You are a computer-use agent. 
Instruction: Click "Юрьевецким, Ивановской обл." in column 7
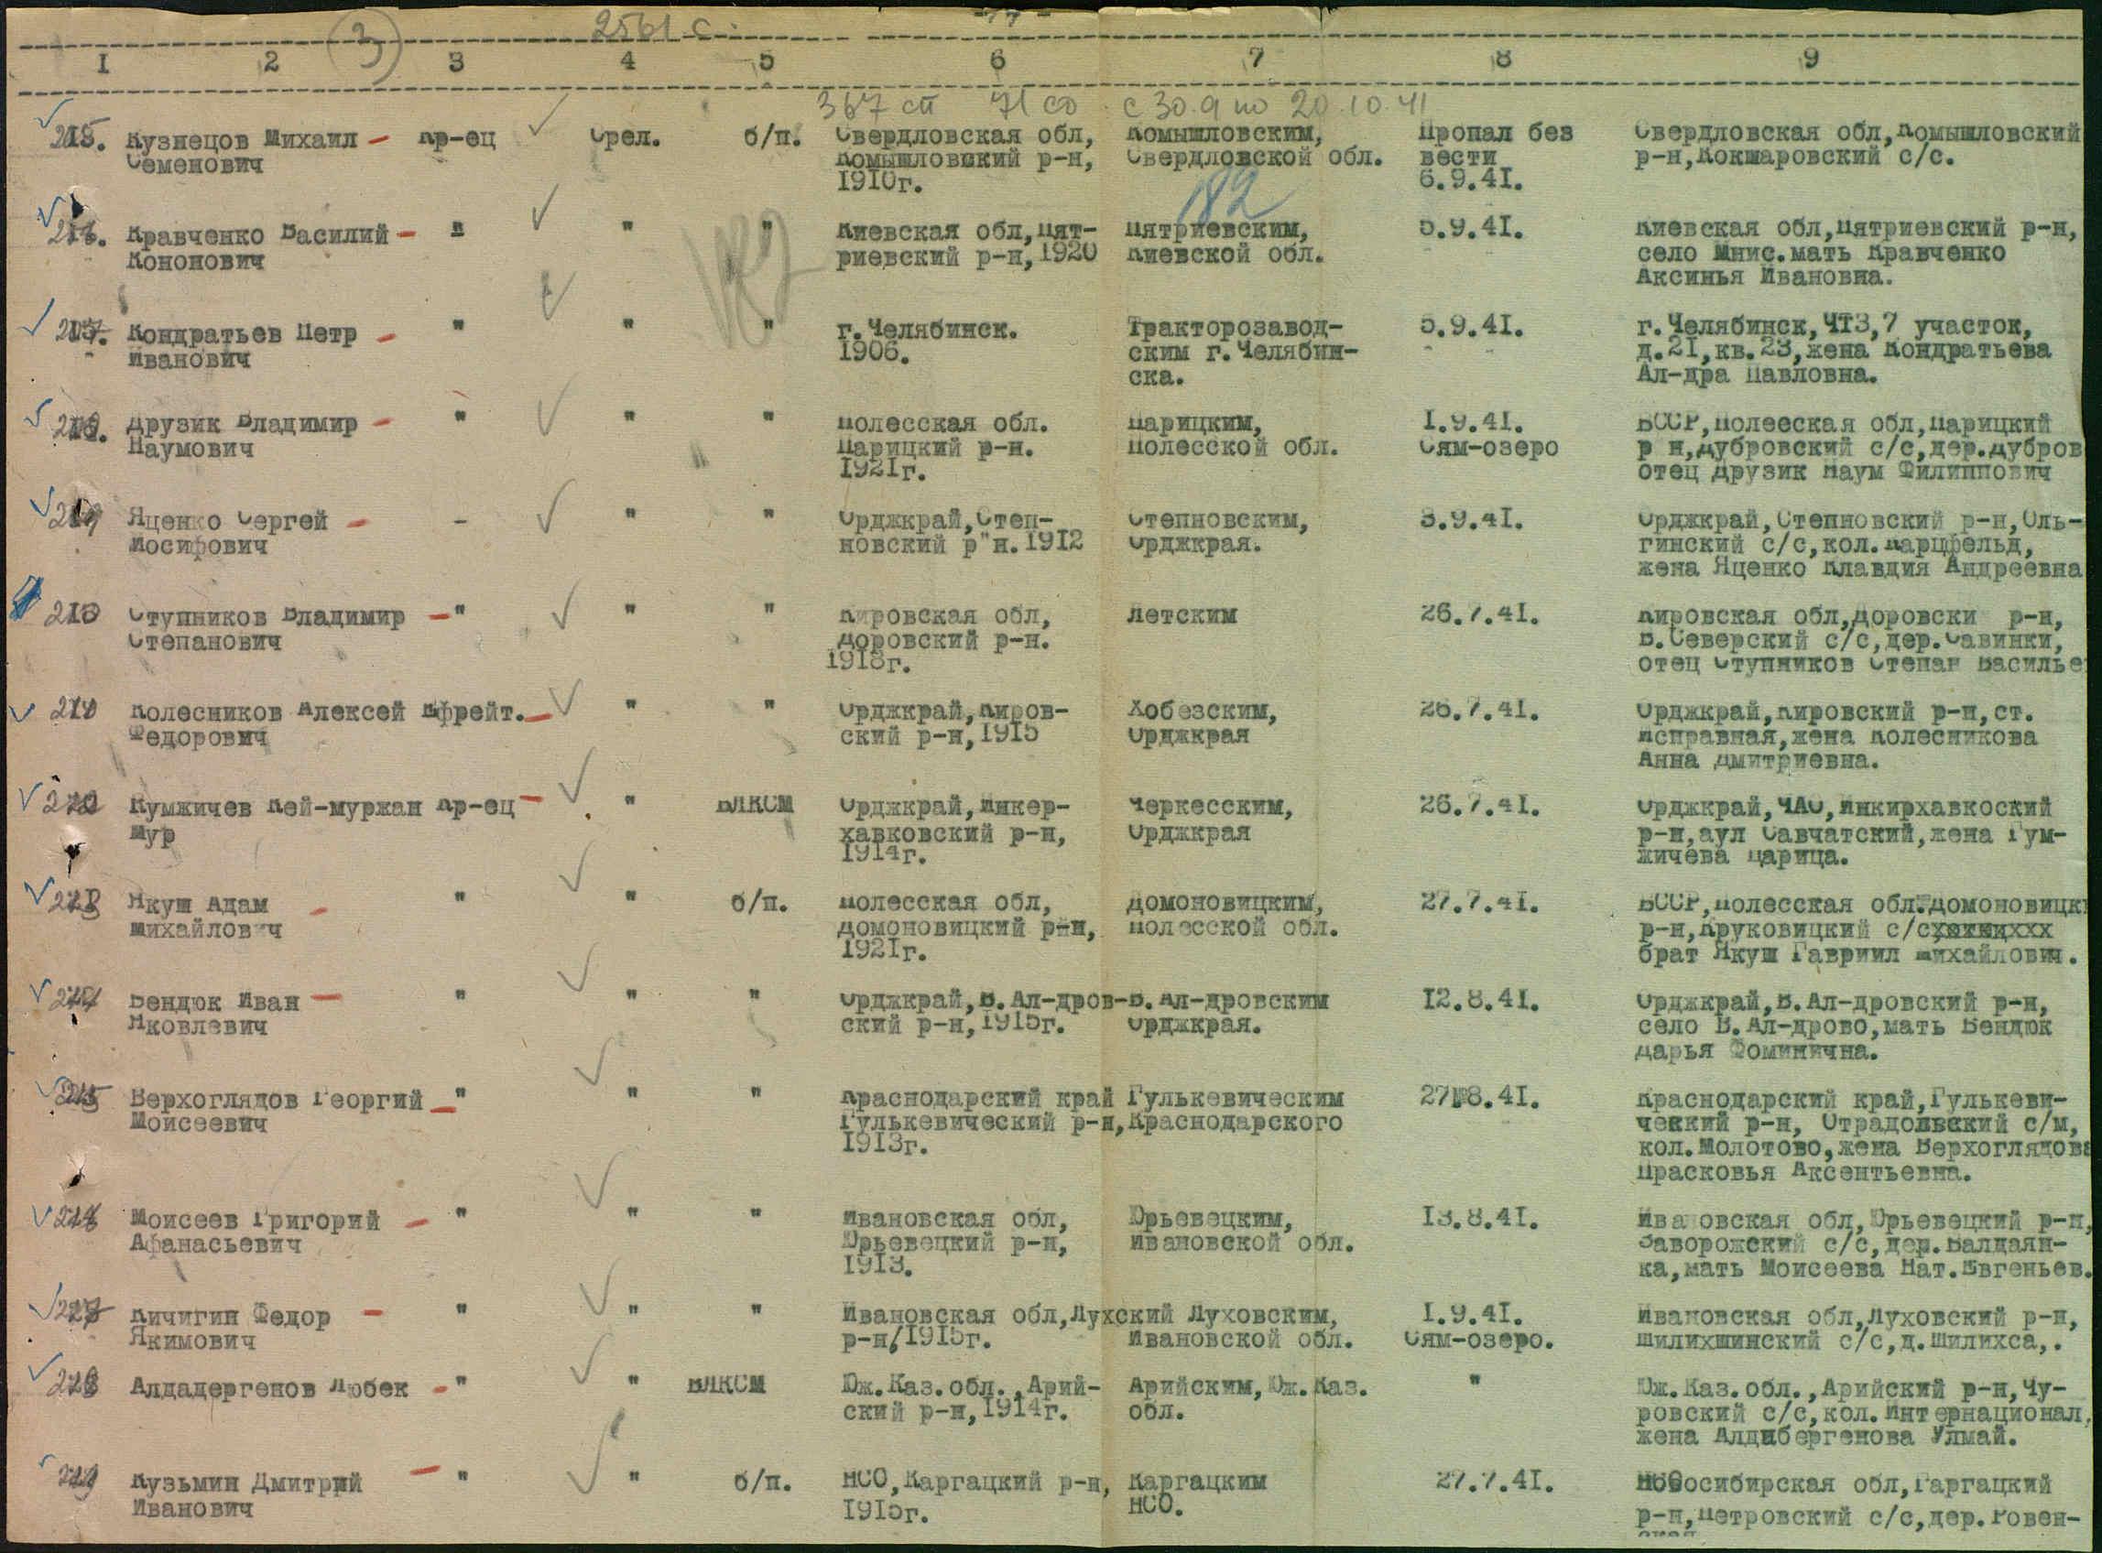tap(1240, 1232)
